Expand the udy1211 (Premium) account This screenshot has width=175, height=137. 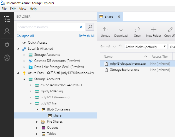pyautogui.click(x=31, y=98)
